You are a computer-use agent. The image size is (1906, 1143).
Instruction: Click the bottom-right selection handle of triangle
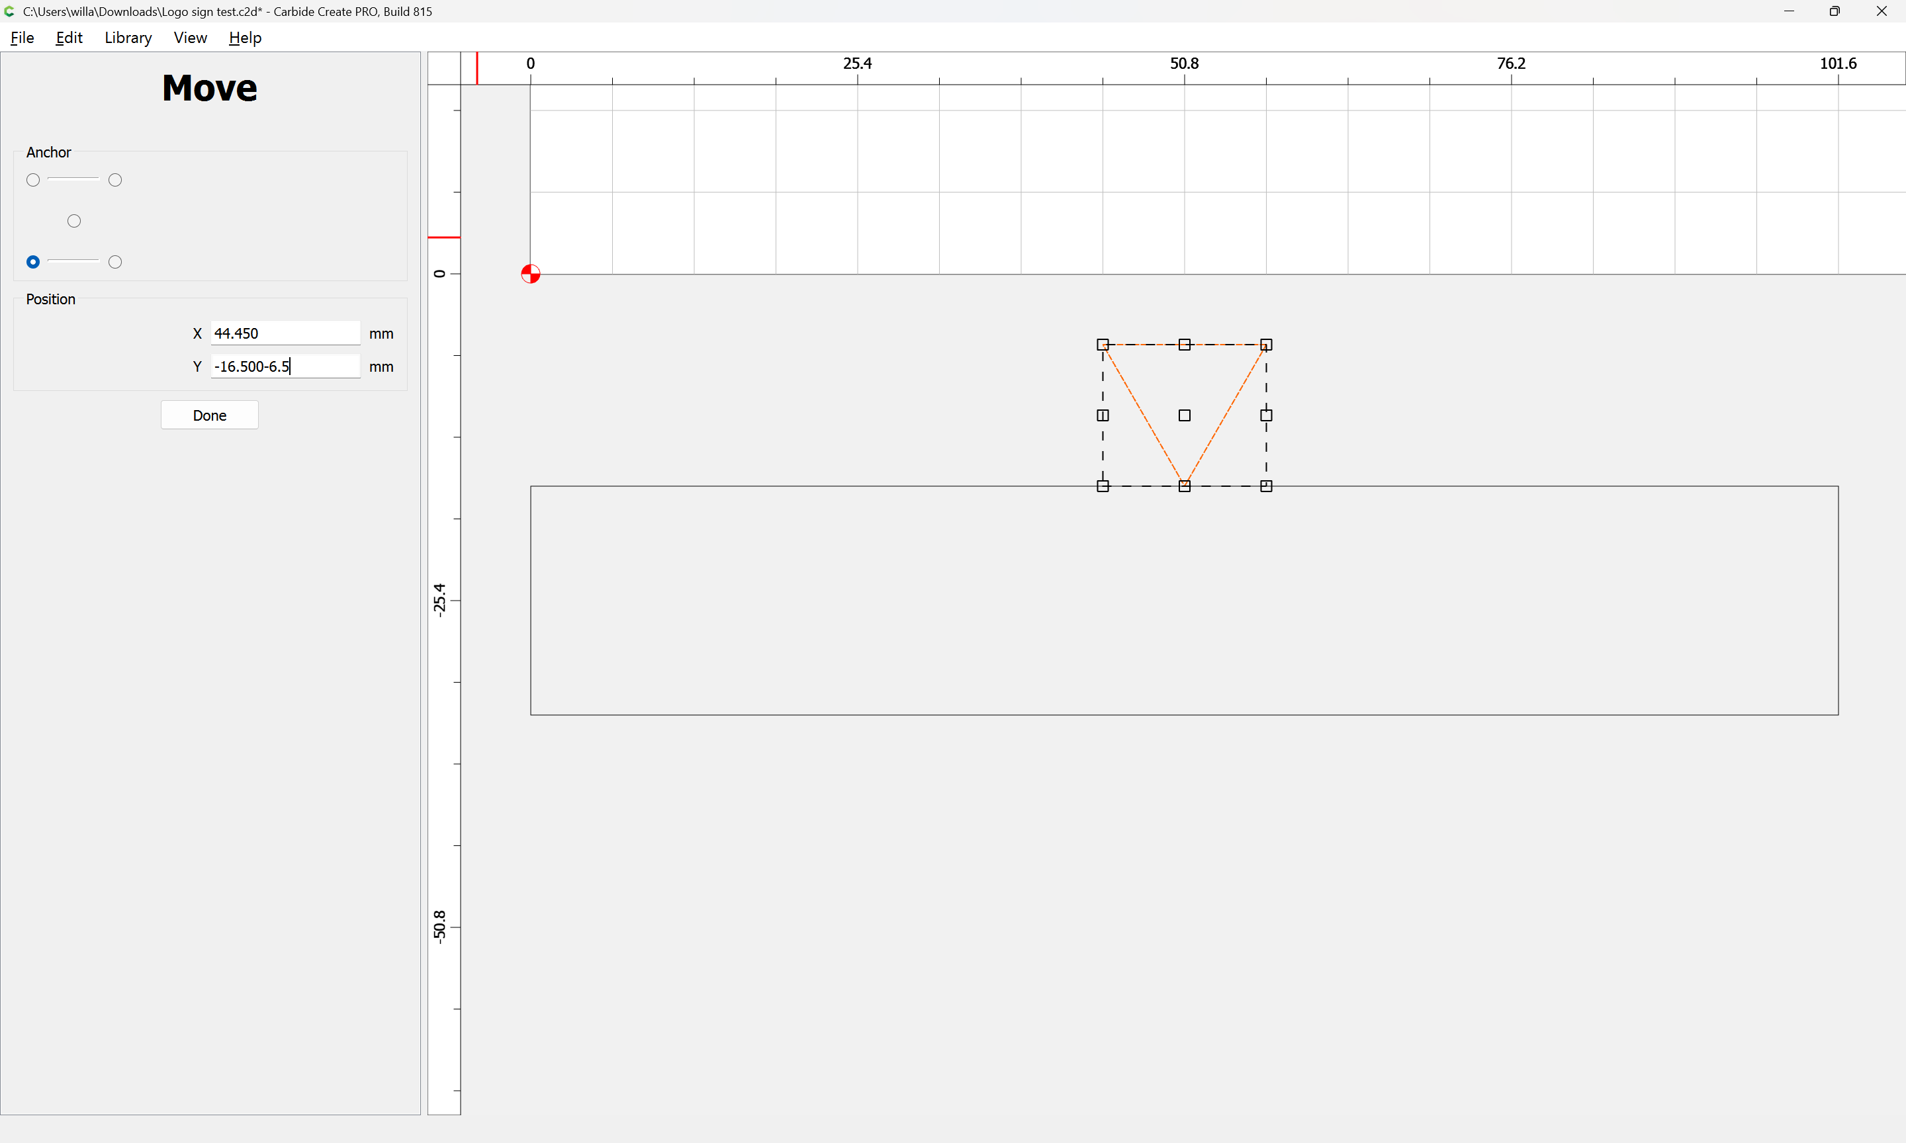[x=1267, y=486]
